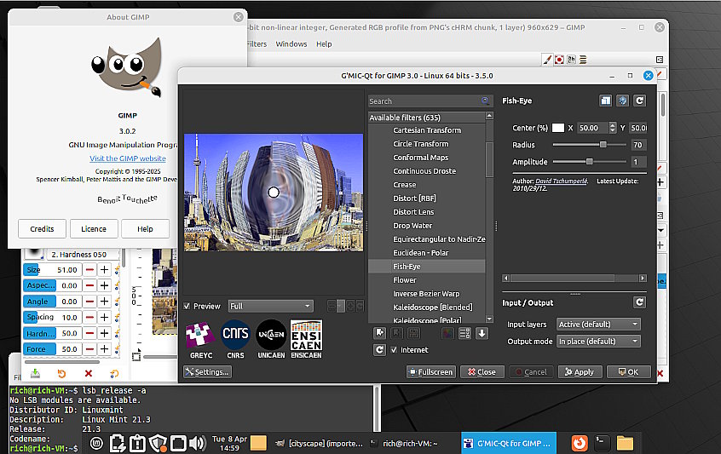The height and width of the screenshot is (454, 721).
Task: Delete tool preset red X icon
Action: coord(89,374)
